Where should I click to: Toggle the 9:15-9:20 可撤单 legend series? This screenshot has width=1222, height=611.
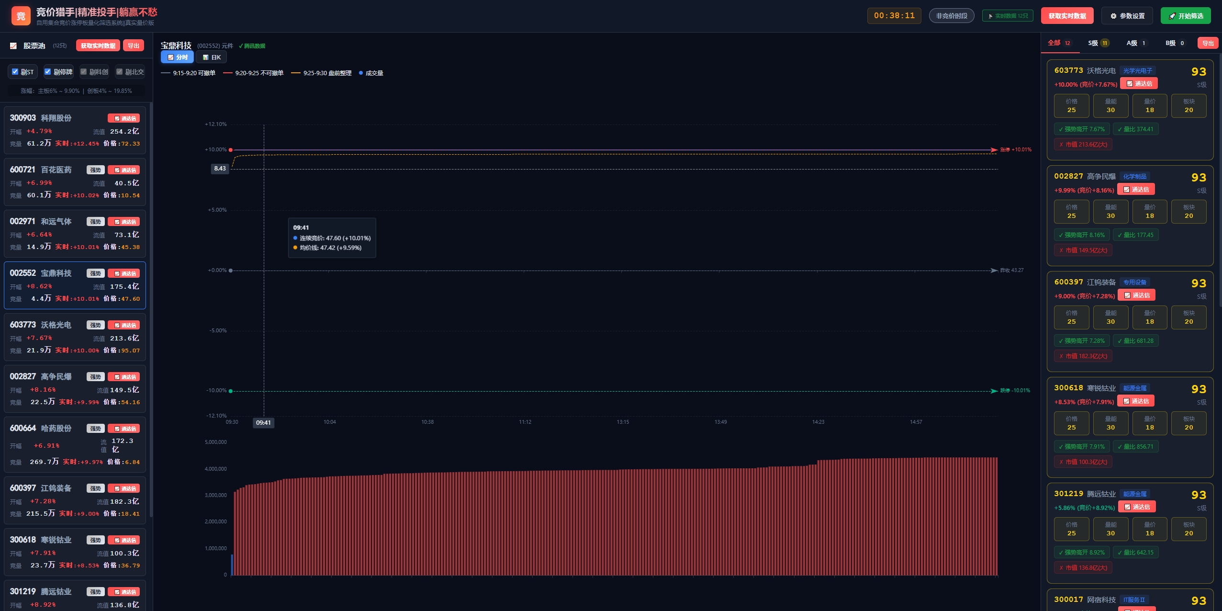pyautogui.click(x=188, y=73)
